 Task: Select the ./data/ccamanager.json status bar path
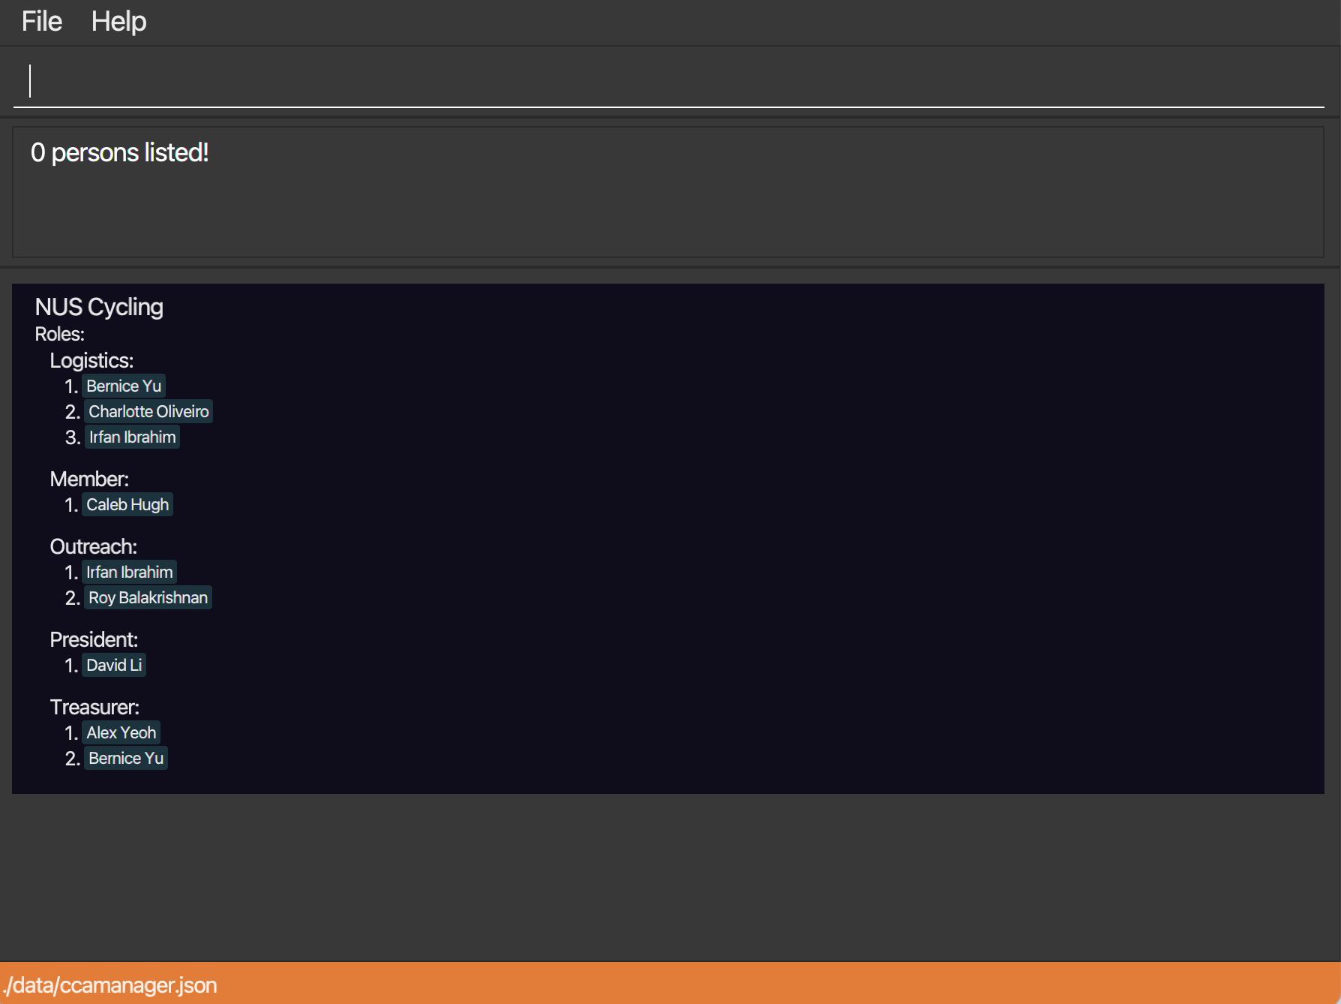point(110,985)
